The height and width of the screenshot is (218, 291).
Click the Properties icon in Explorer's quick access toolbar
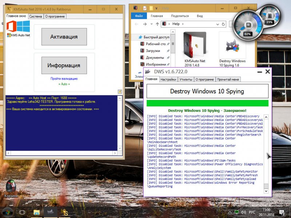(x=145, y=8)
